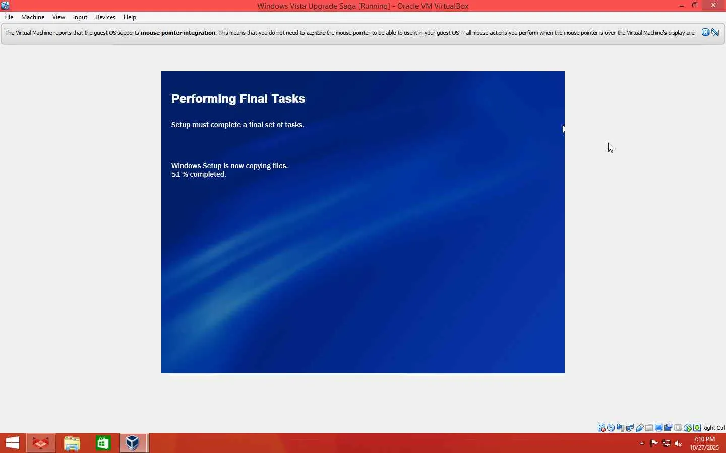726x453 pixels.
Task: Click the red layered app icon in the taskbar
Action: (41, 443)
